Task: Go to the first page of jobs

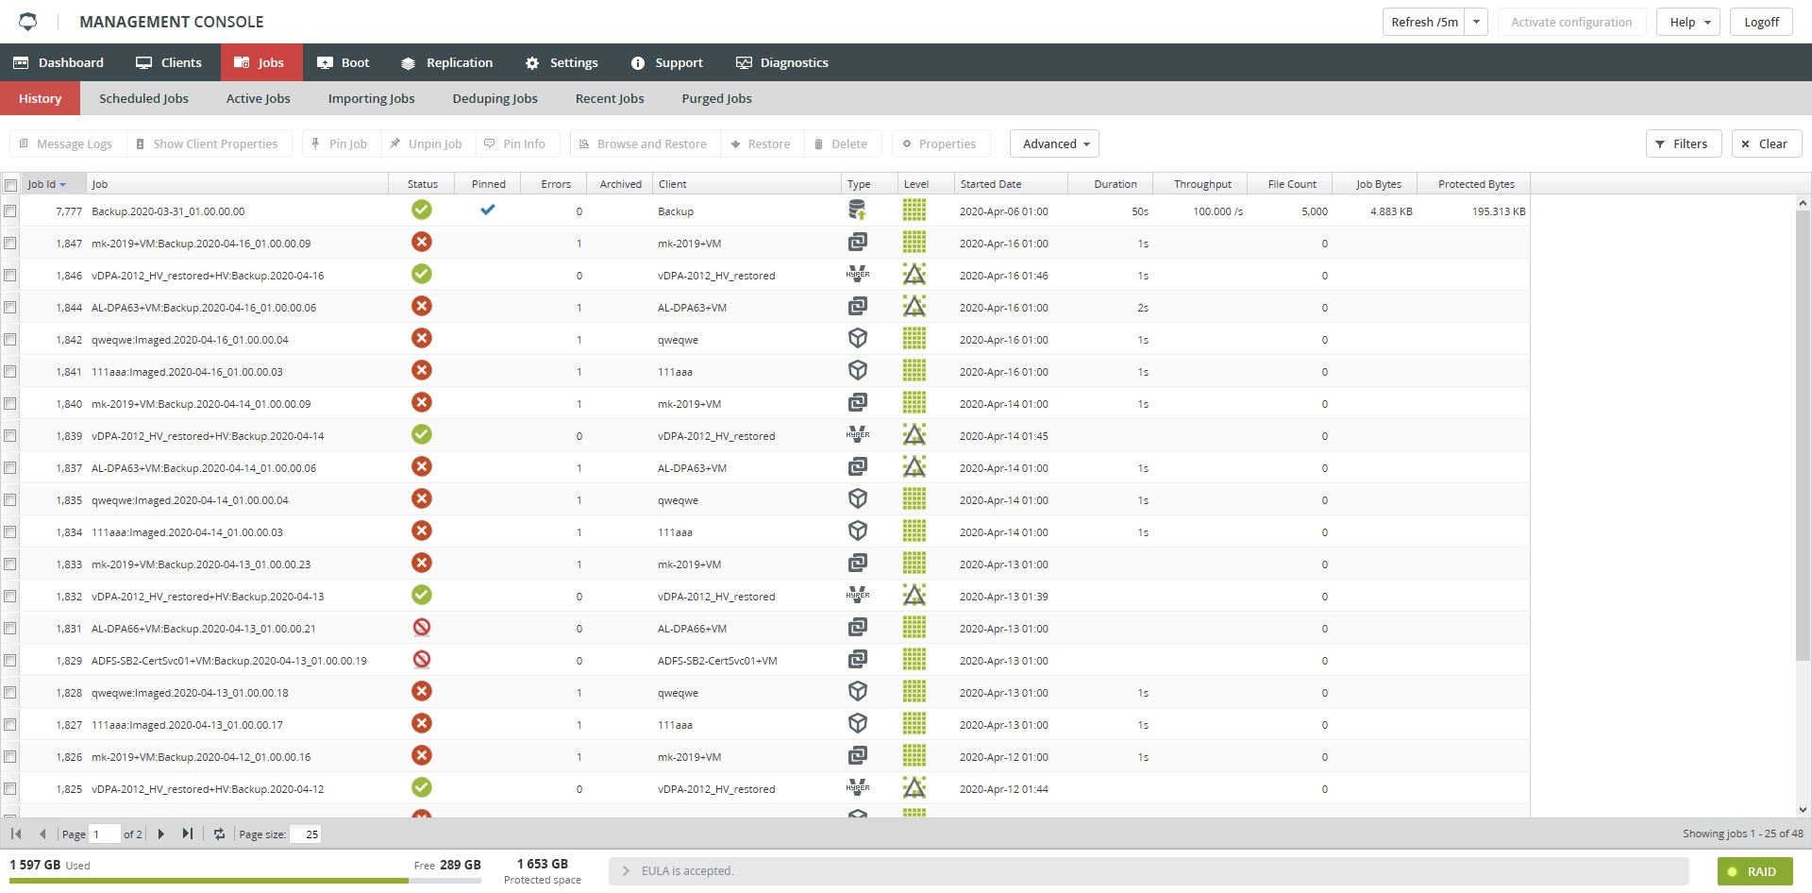Action: (x=16, y=834)
